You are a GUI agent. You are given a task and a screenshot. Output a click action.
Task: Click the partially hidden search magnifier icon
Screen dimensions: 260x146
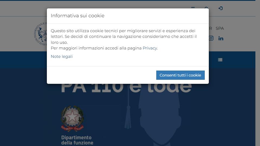tap(206, 8)
